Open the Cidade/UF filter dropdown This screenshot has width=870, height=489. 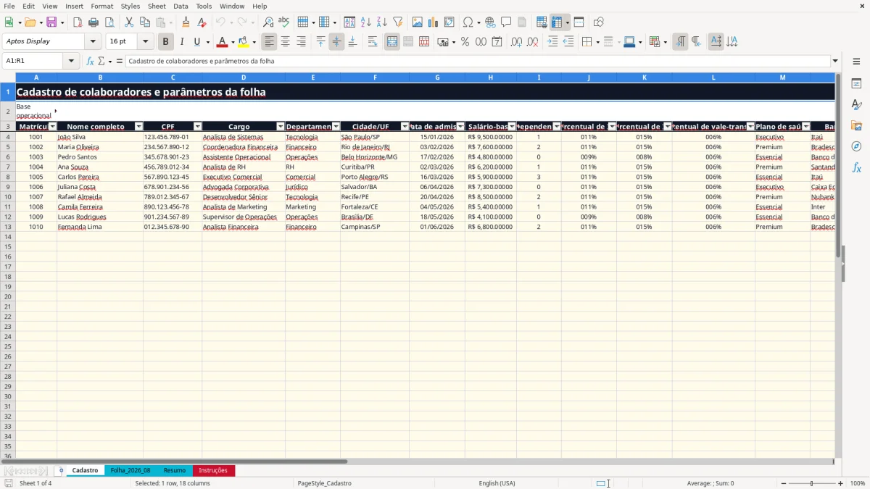click(x=405, y=127)
